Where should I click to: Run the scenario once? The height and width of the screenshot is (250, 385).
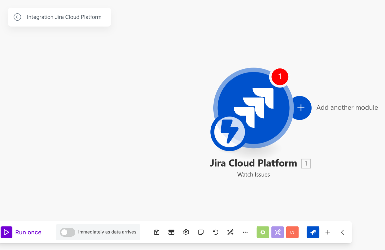tap(21, 232)
